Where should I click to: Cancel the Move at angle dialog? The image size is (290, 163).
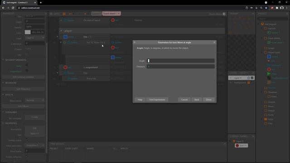pos(184,100)
